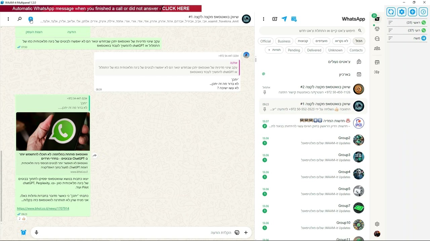Open the business tools storefront sidebar icon

pos(377,62)
